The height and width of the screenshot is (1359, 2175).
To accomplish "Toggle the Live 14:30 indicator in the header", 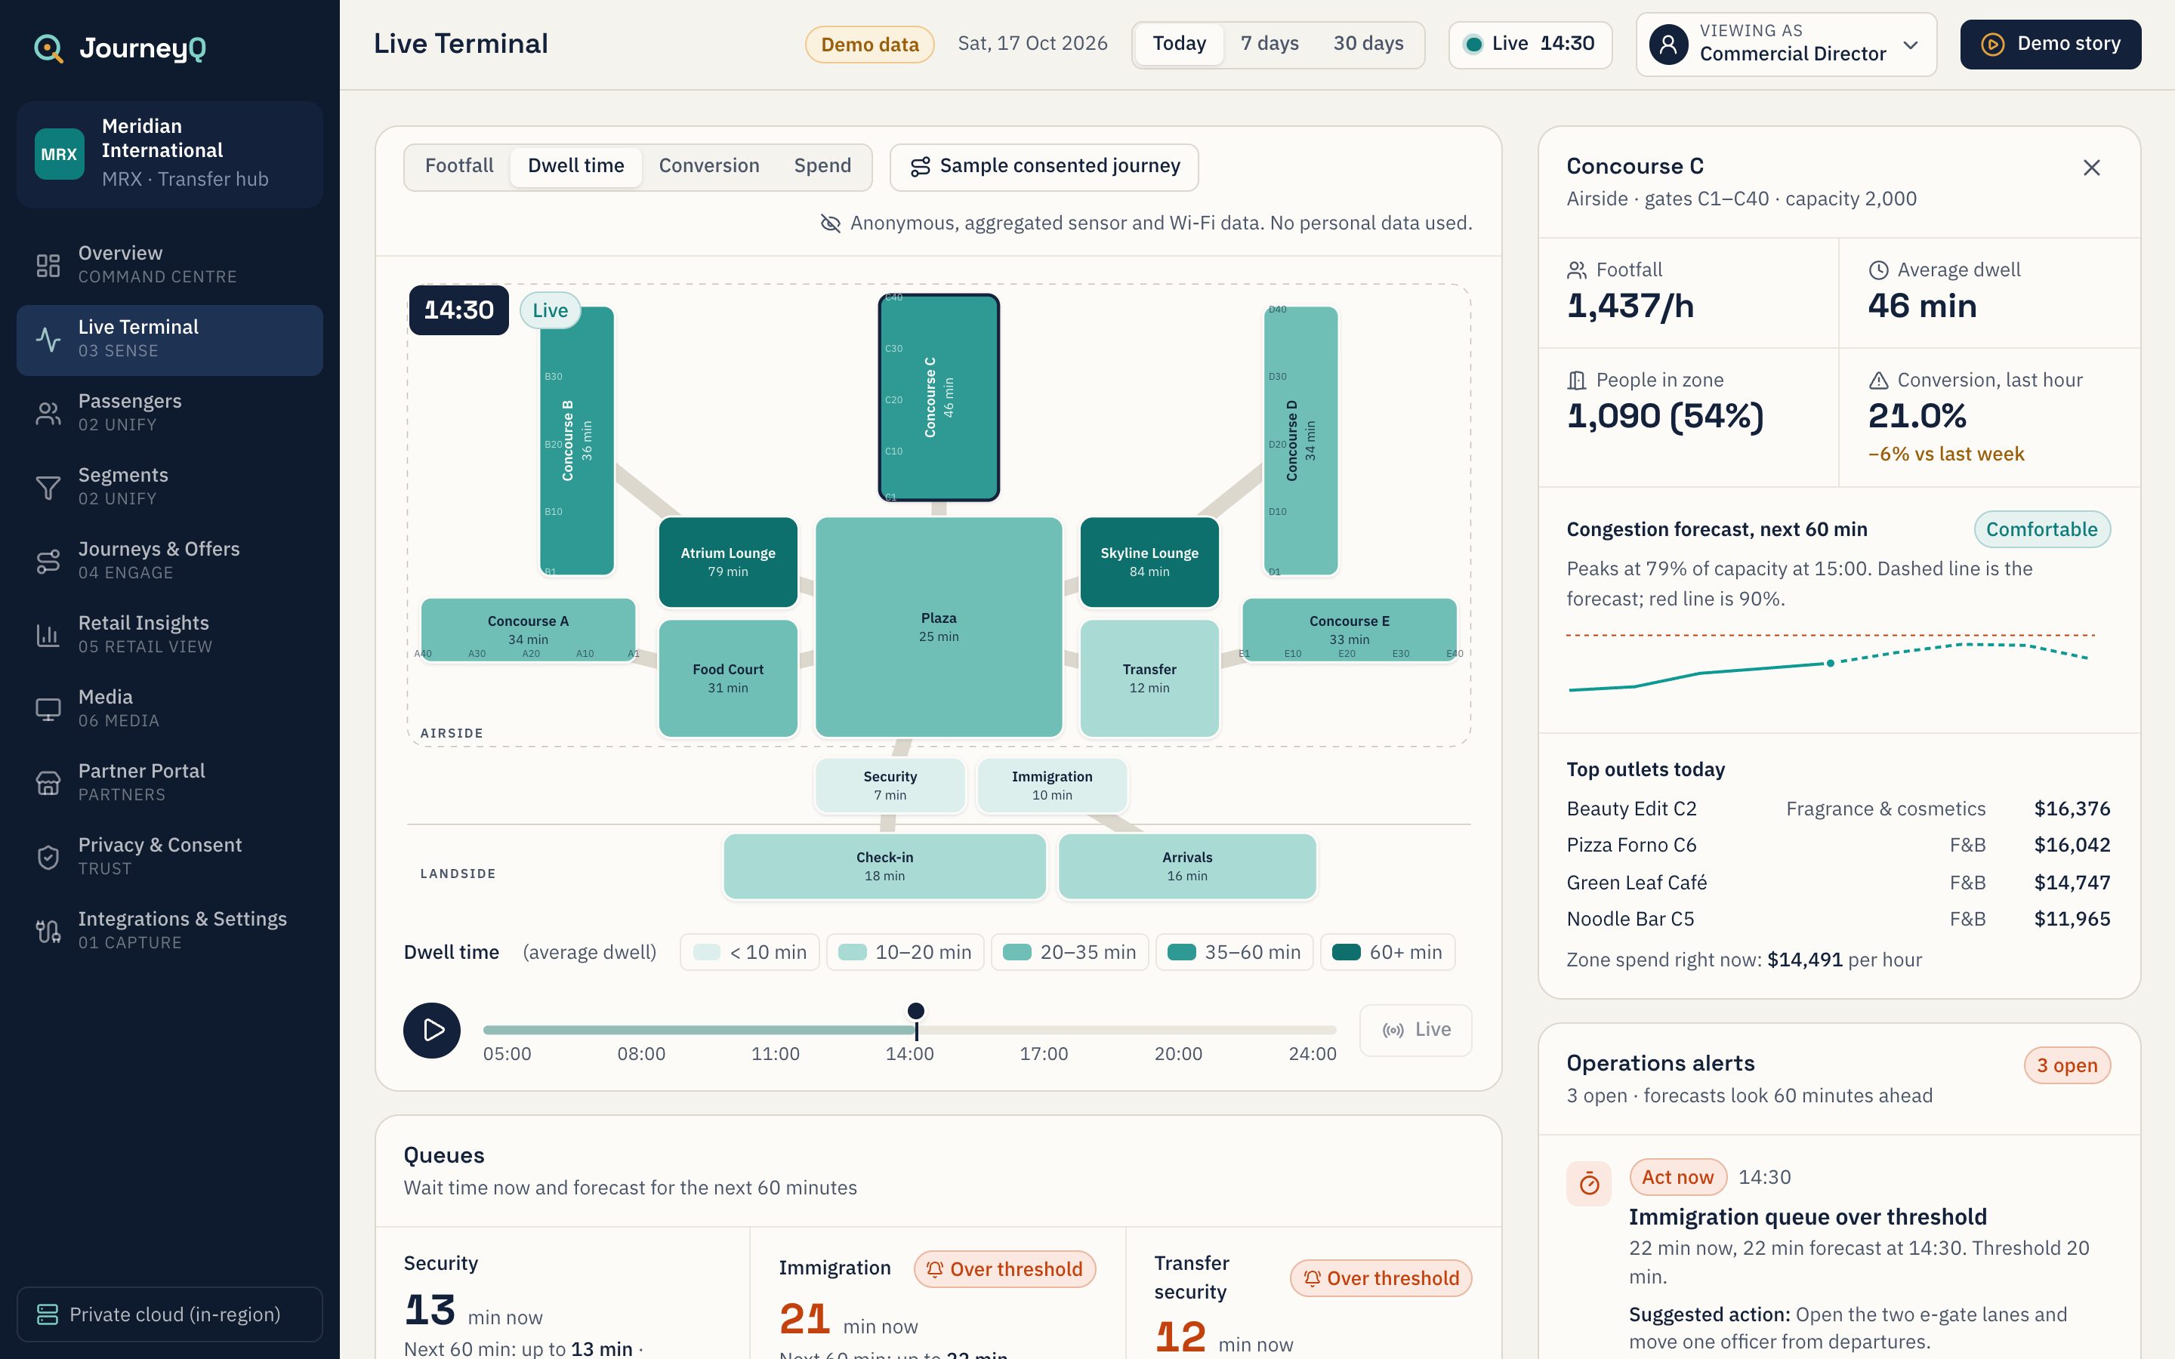I will [1530, 44].
